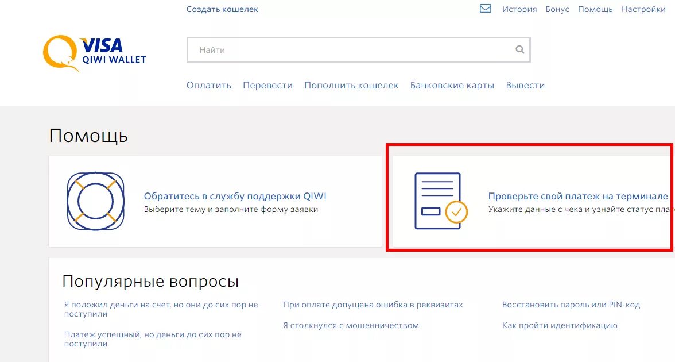The image size is (675, 362).
Task: Focus the Найти search field
Action: point(358,50)
